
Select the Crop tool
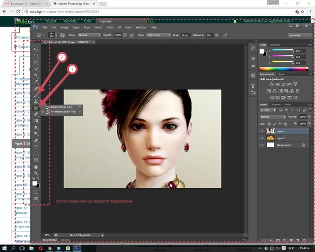point(36,75)
